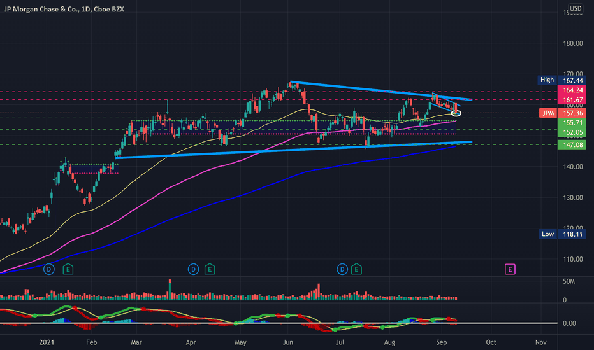Screen dimensions: 594x350
Task: Click the 50M volume axis label
Action: pos(569,281)
